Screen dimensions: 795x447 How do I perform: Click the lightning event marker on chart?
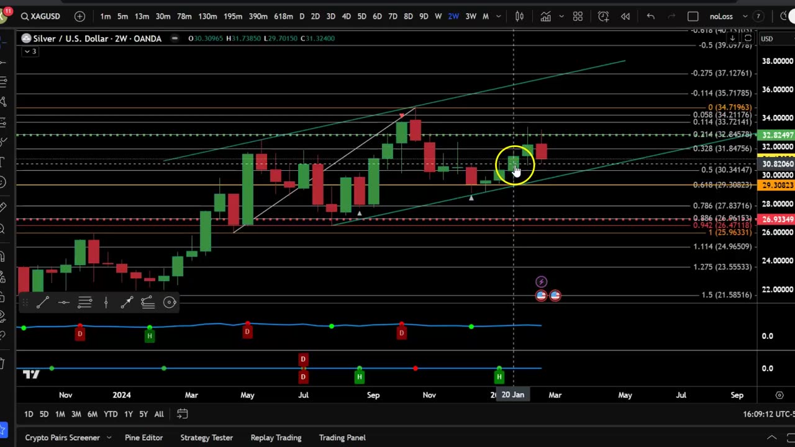coord(541,282)
